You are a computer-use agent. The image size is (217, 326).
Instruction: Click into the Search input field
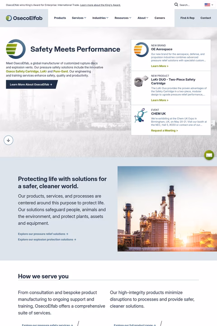pyautogui.click(x=189, y=5)
